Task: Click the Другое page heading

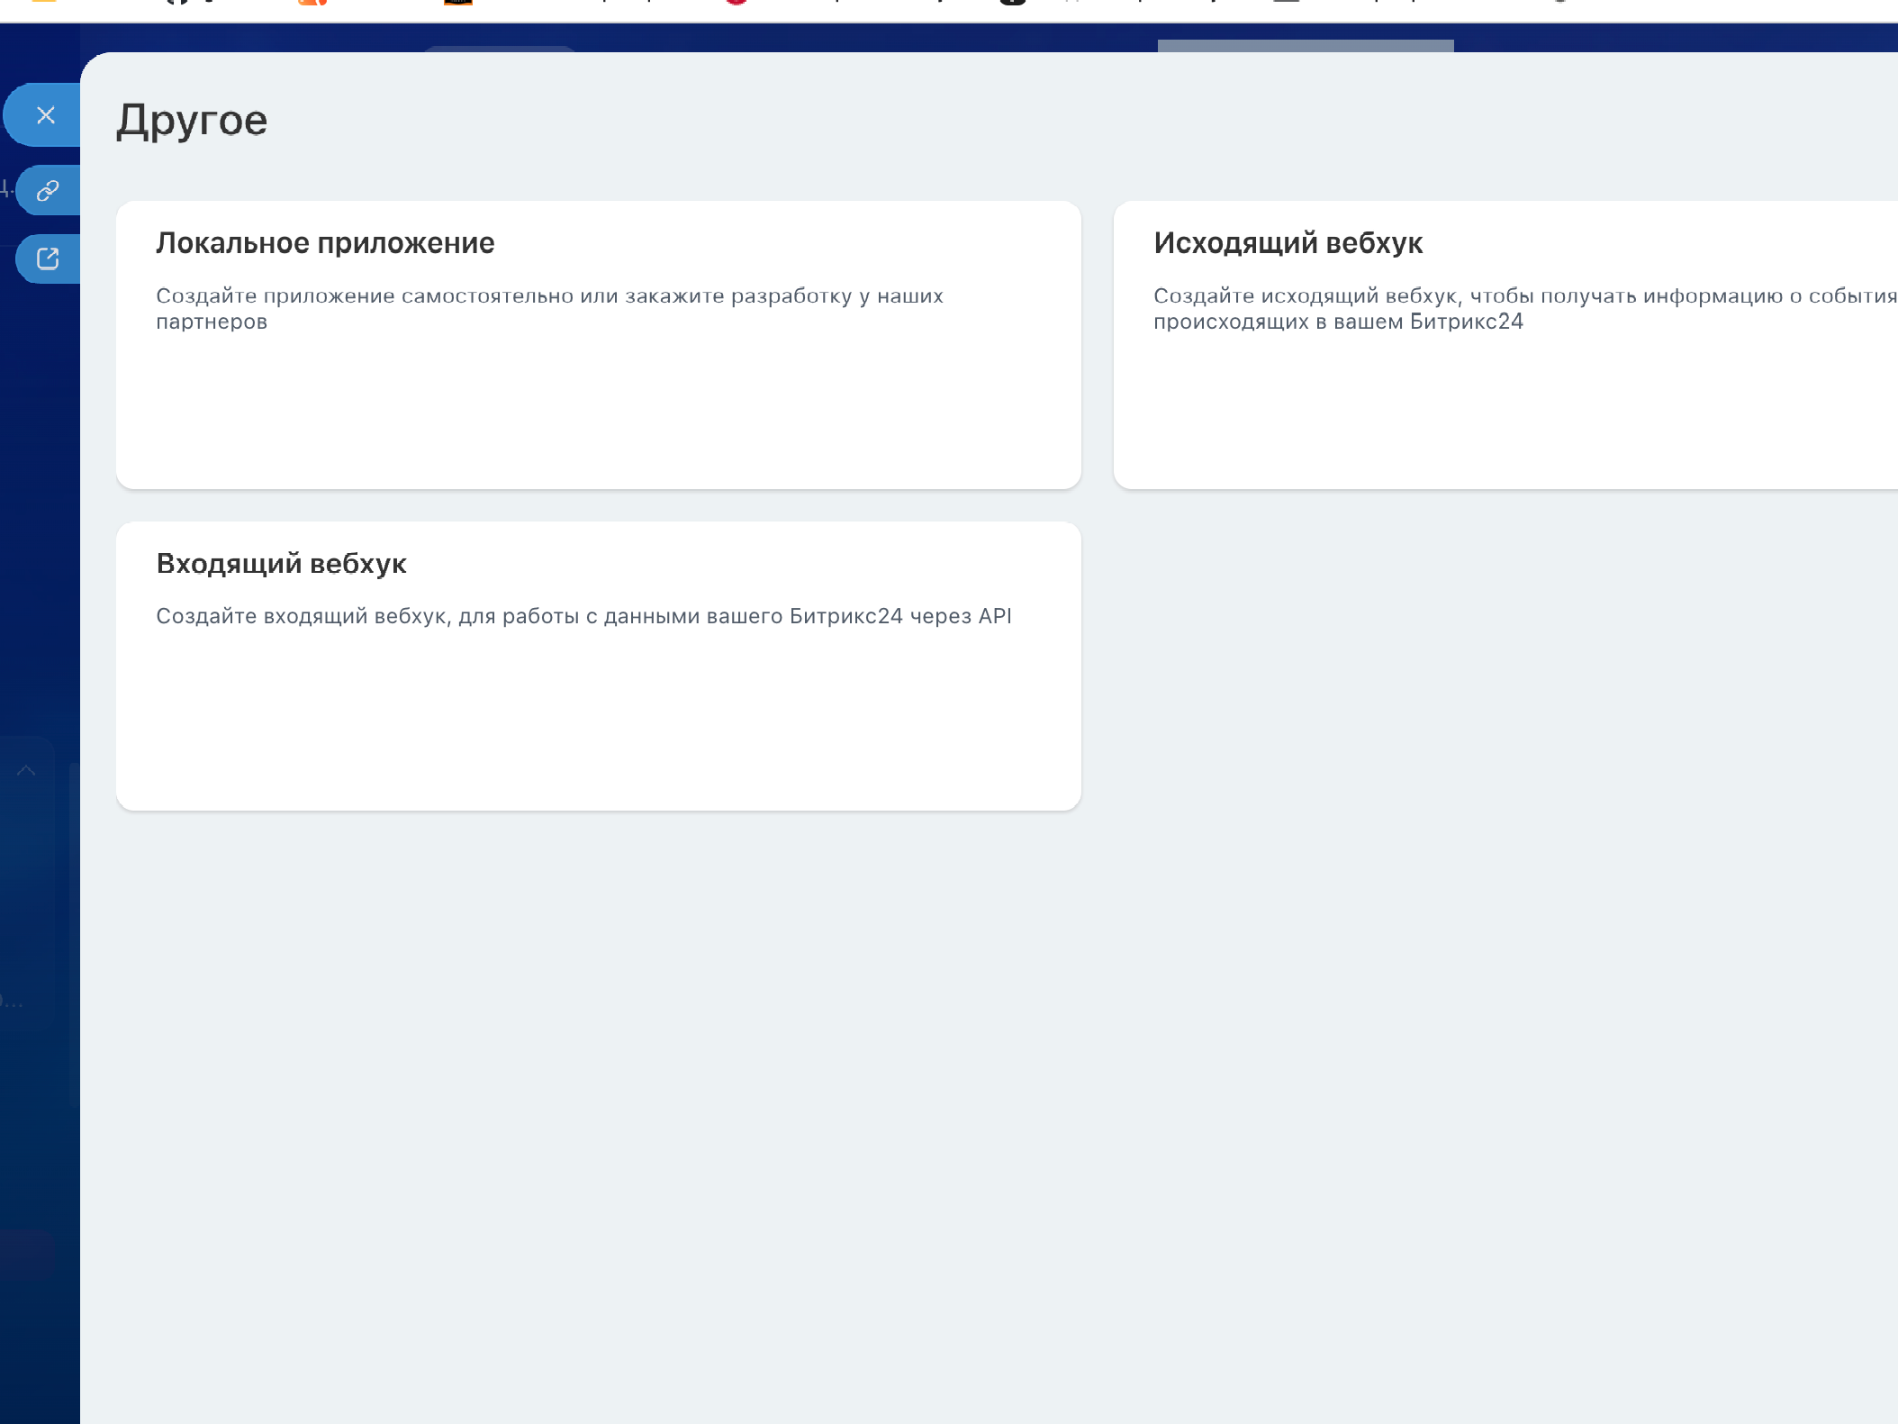Action: (192, 120)
